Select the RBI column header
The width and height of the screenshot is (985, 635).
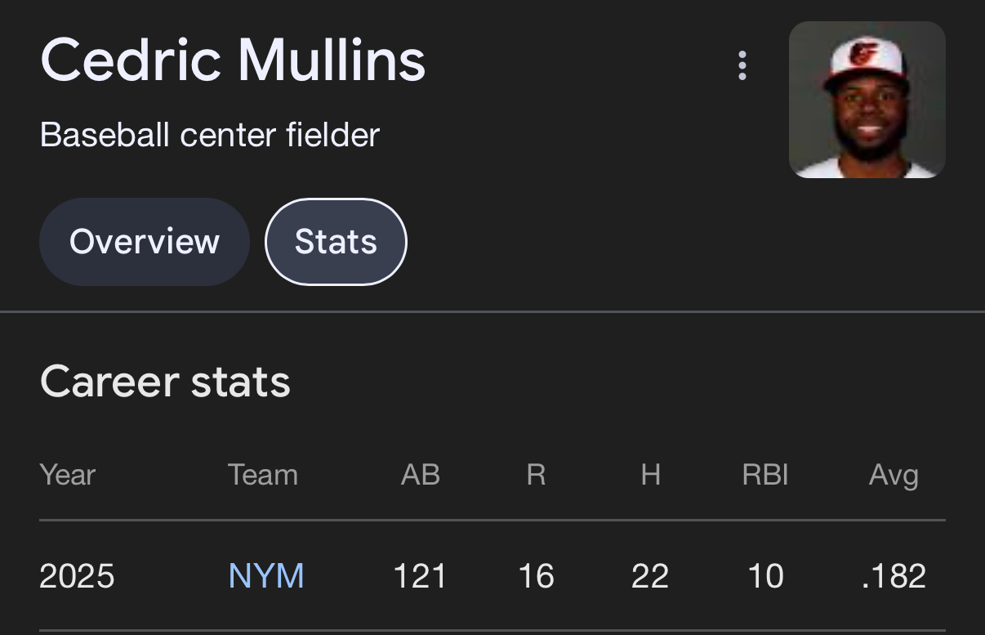[765, 475]
